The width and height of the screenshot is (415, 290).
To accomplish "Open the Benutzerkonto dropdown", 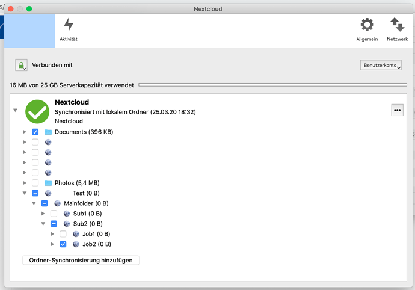I will [x=381, y=65].
